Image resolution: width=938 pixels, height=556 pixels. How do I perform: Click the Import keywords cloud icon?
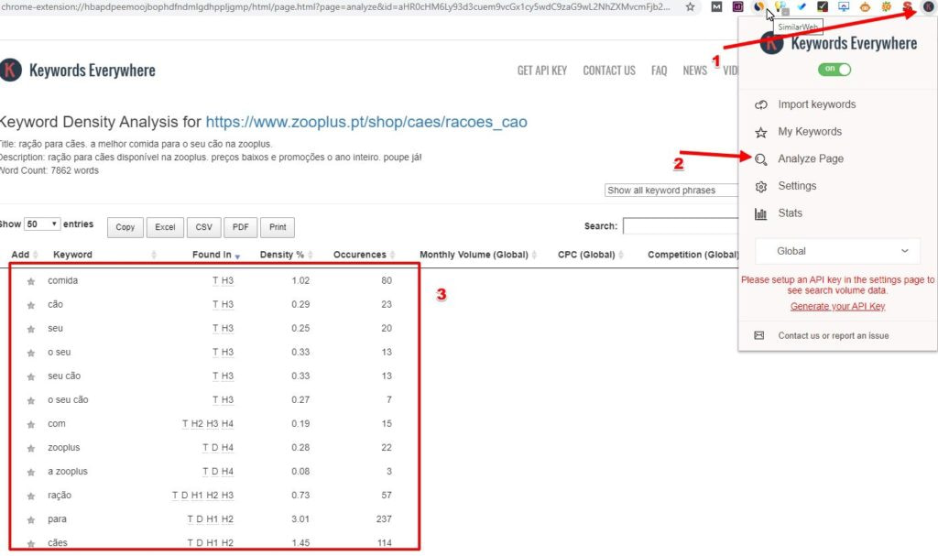[761, 104]
